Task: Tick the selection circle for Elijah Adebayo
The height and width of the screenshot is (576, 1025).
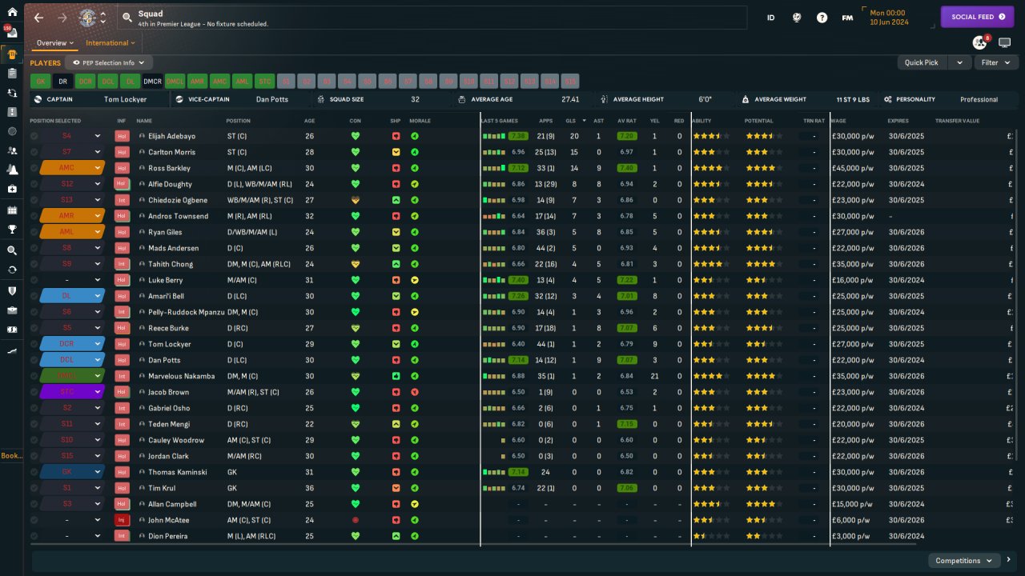Action: point(34,136)
